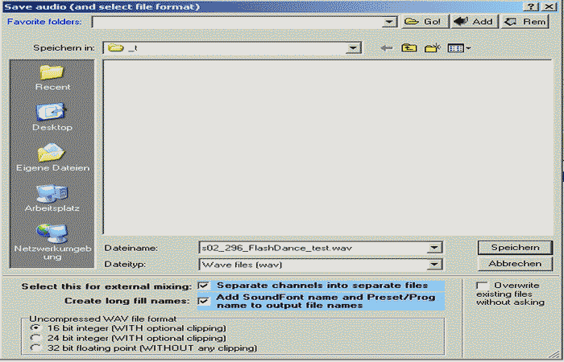Viewport: 564px width, 362px height.
Task: Open Eigene Dateien folder shortcut
Action: [52, 156]
